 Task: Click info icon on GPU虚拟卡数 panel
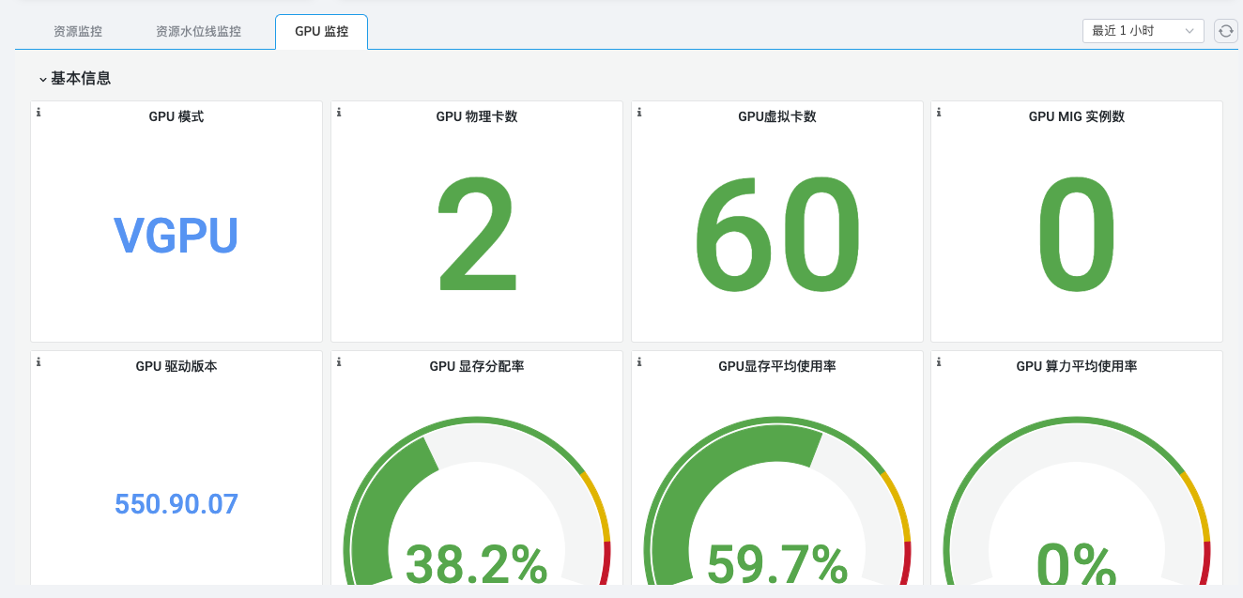[639, 113]
